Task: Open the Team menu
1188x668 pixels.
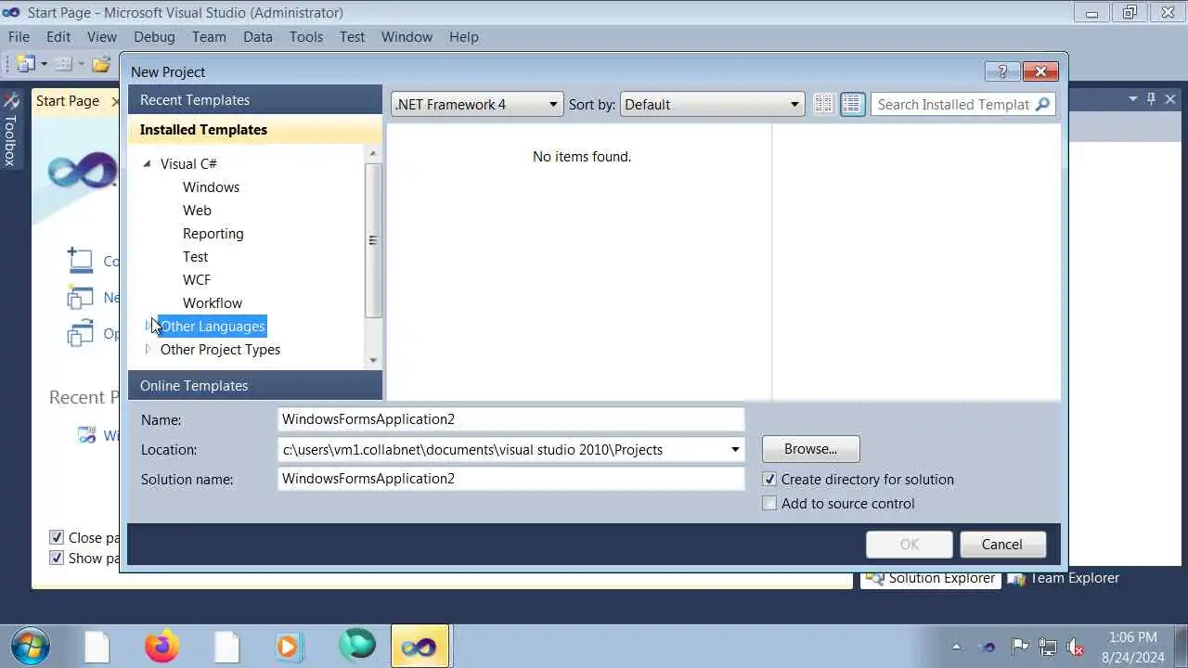Action: tap(209, 37)
